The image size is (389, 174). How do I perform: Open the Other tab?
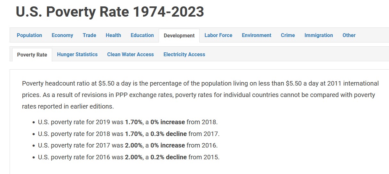pyautogui.click(x=349, y=35)
